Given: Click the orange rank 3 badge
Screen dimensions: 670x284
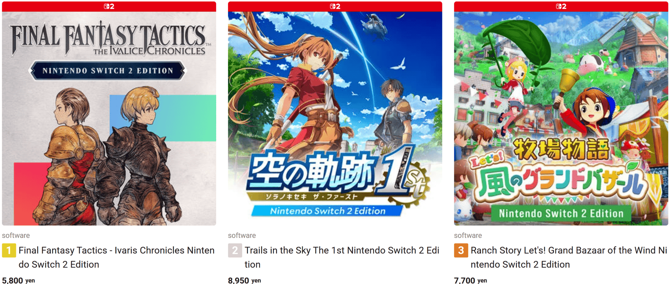Looking at the screenshot, I should [x=461, y=250].
